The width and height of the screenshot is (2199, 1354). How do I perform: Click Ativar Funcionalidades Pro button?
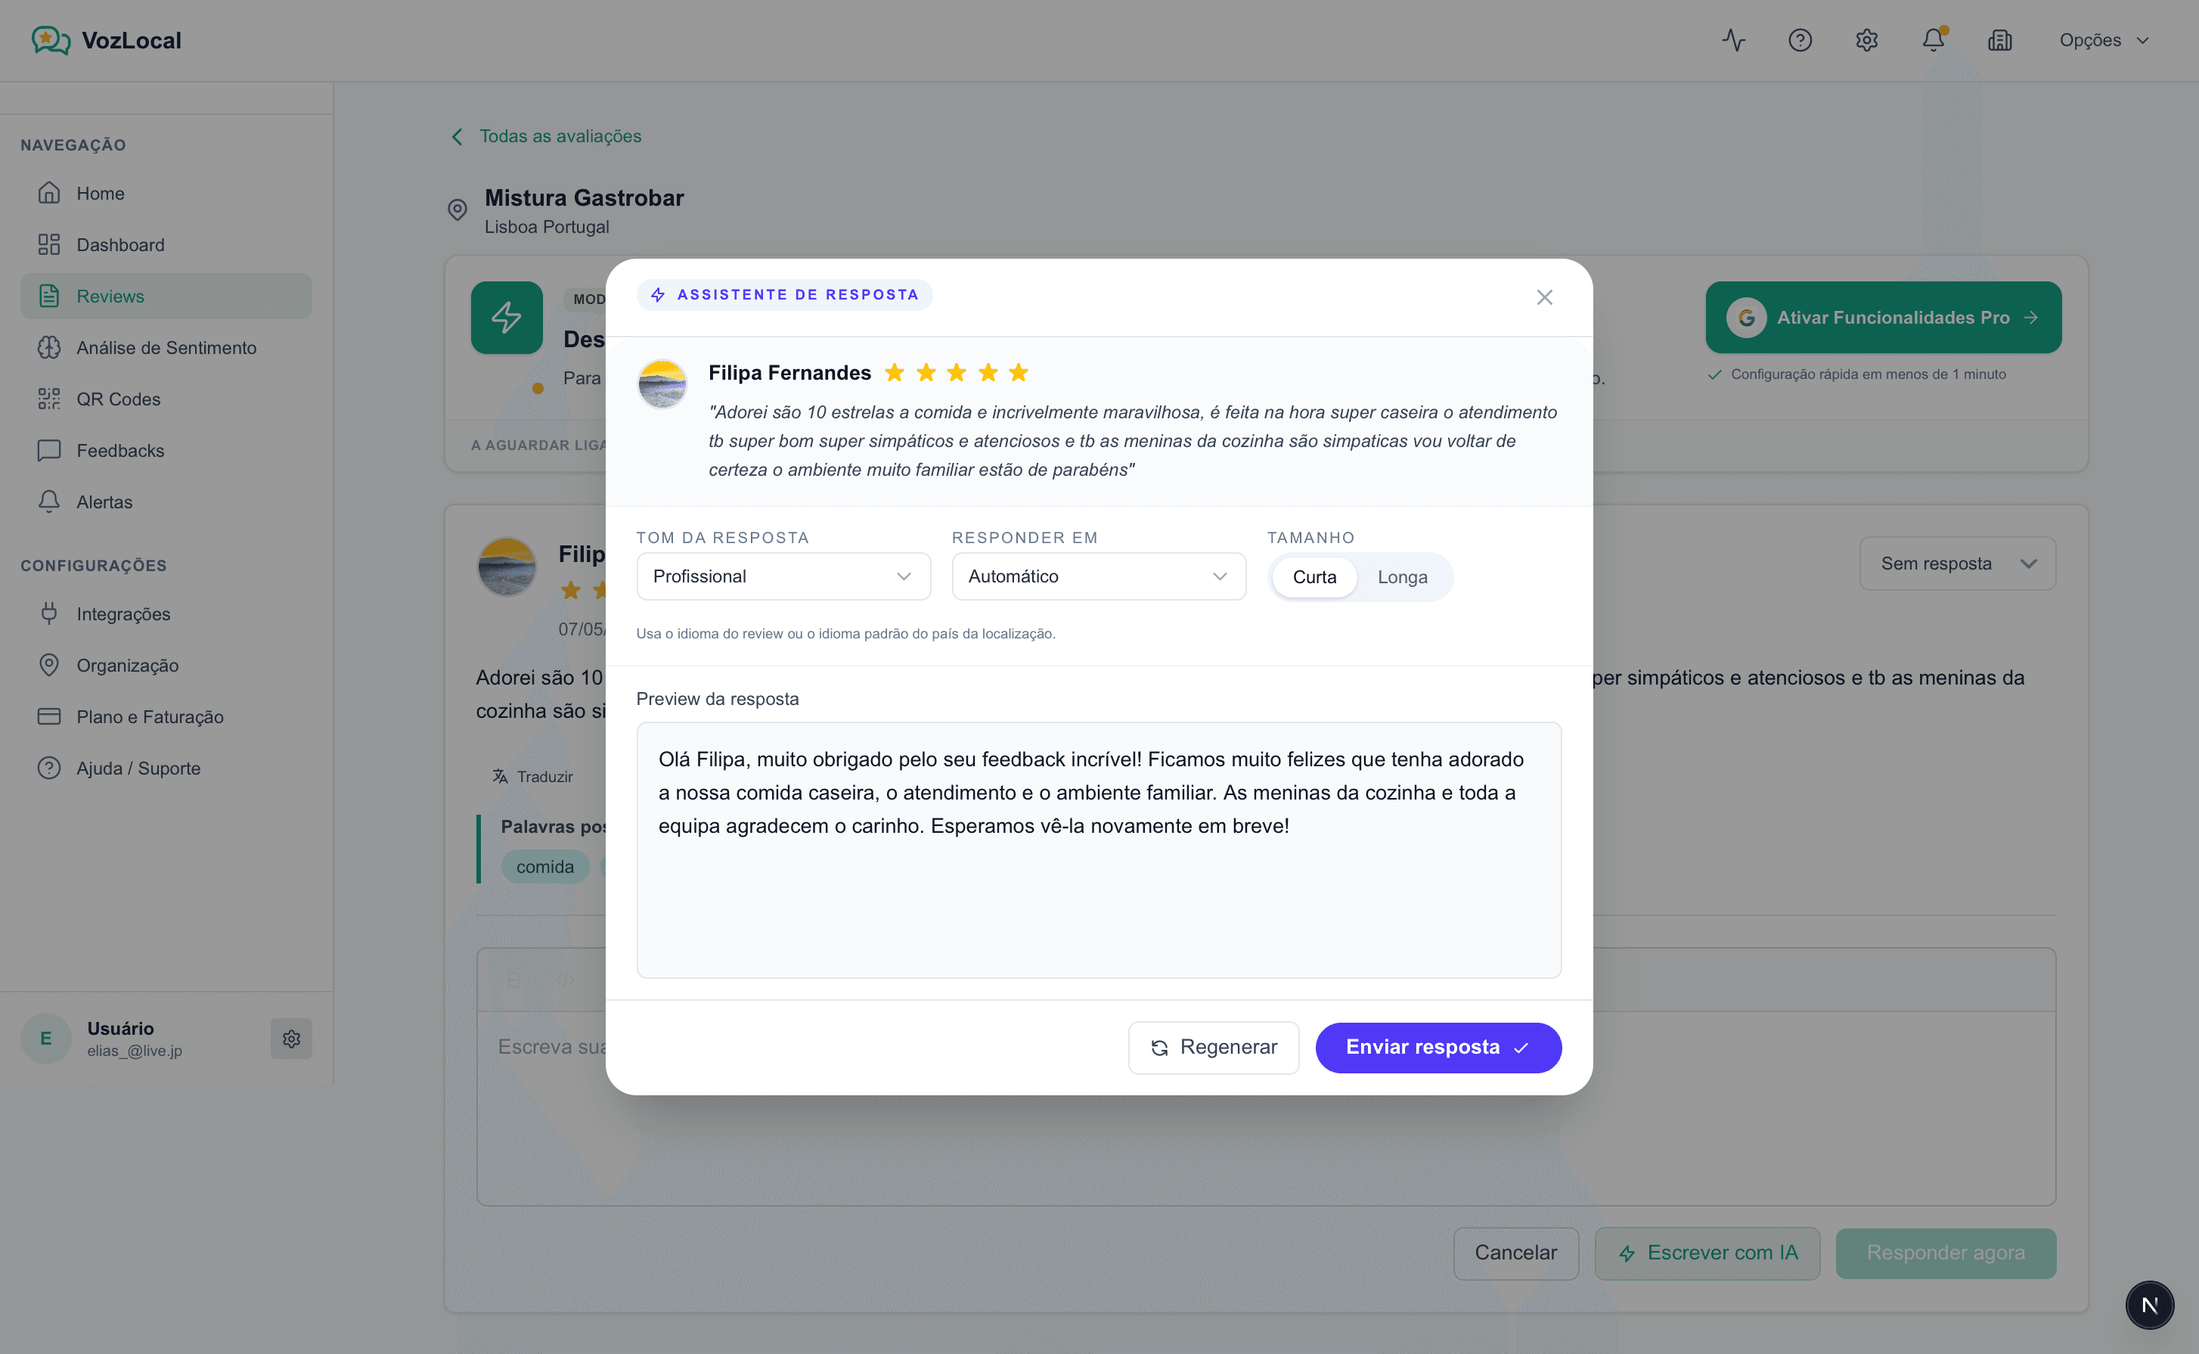(x=1883, y=318)
